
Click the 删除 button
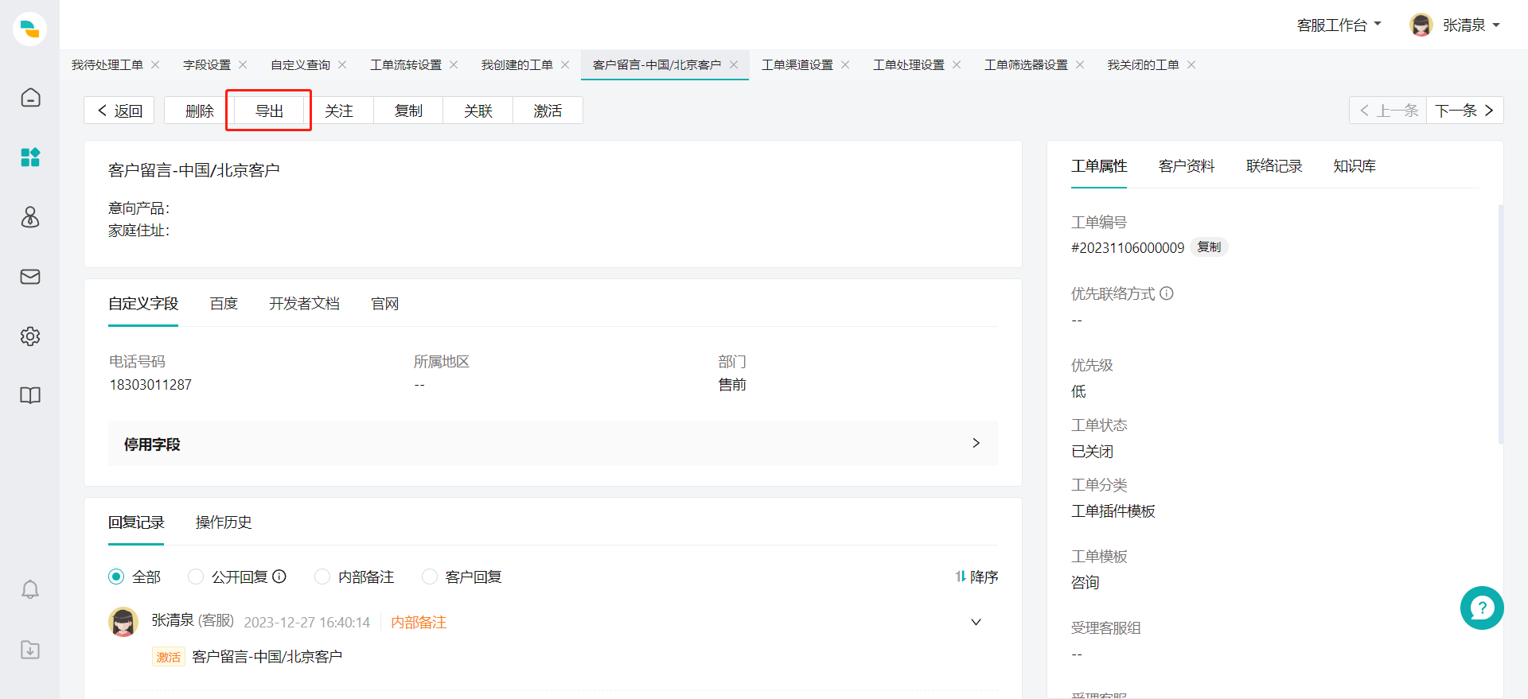coord(200,111)
